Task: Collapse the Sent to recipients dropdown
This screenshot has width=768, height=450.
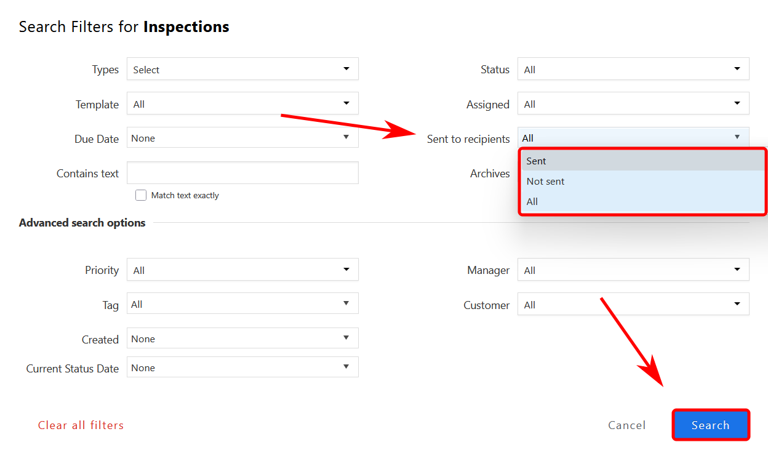Action: 633,138
